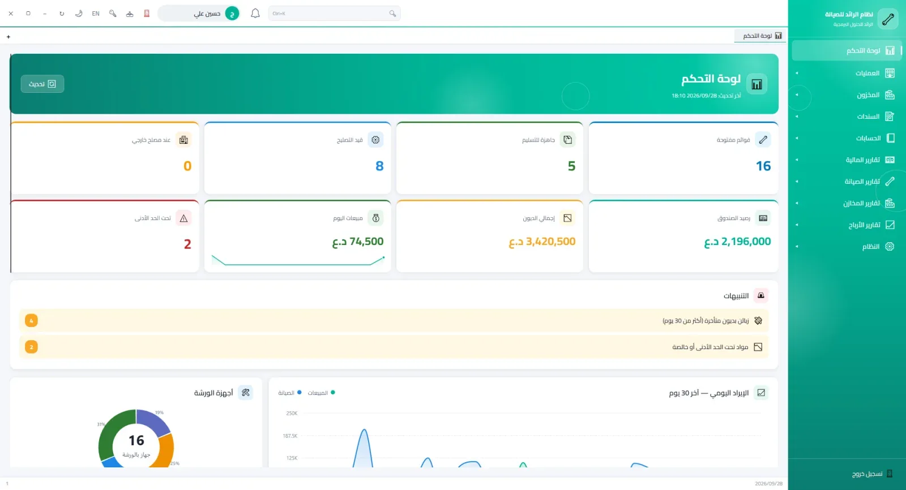Click the chart icon beside تقارير الأرباح
The image size is (906, 490).
890,225
